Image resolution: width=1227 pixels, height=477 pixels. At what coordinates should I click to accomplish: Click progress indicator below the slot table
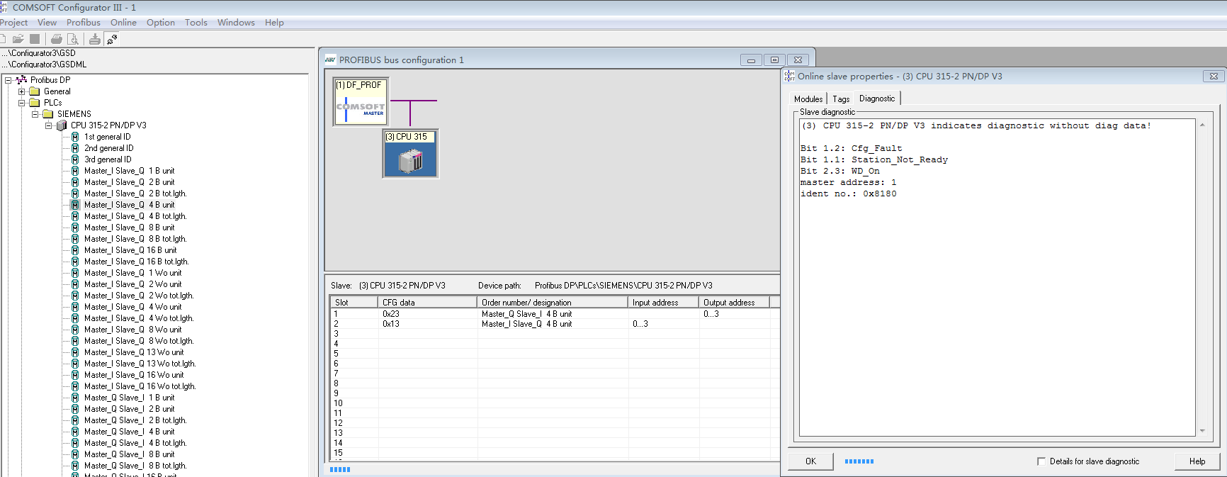pos(340,469)
